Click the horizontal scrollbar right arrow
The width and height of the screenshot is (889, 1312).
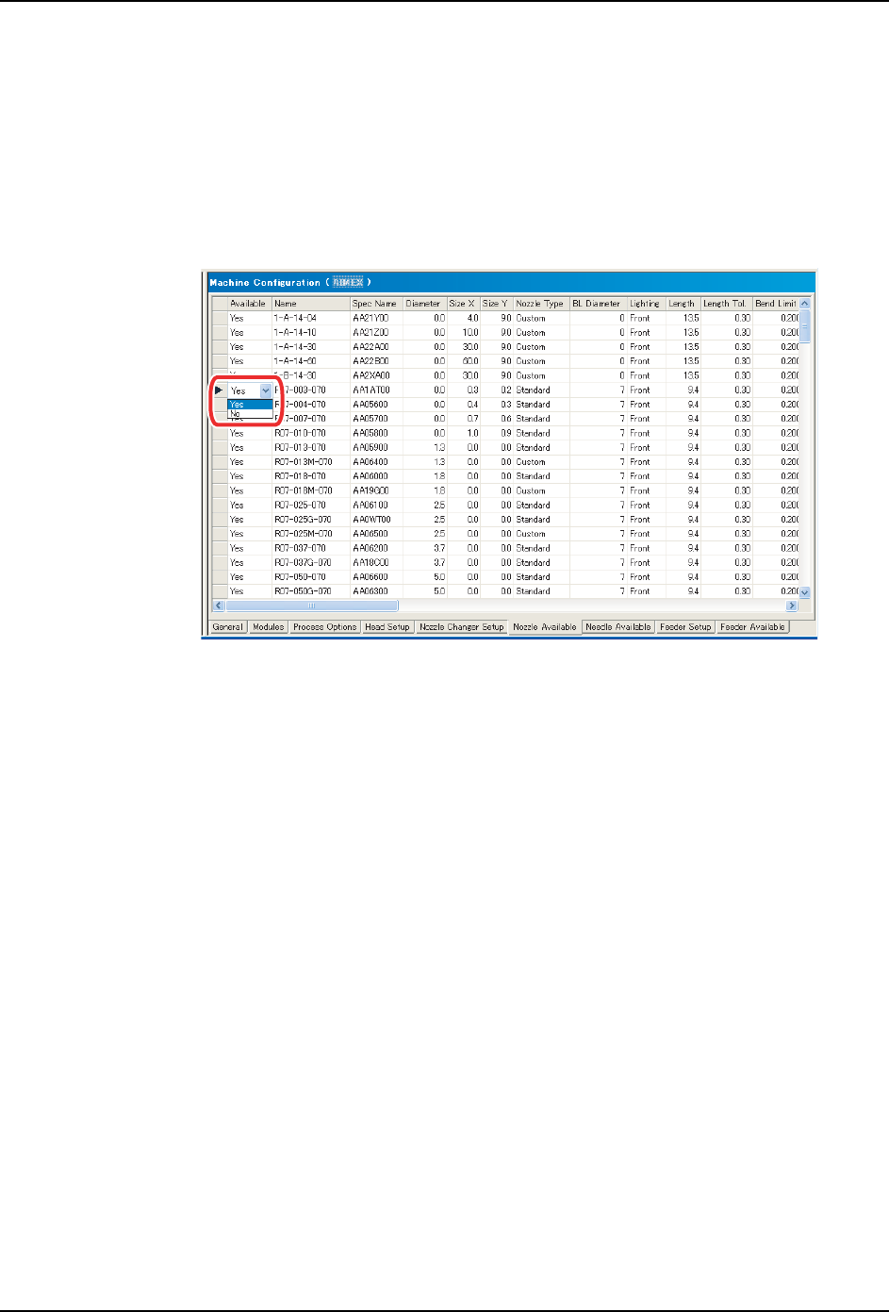click(x=792, y=606)
